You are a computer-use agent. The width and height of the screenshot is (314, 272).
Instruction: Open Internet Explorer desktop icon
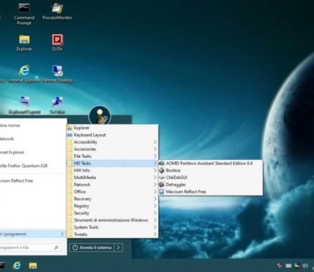click(24, 74)
